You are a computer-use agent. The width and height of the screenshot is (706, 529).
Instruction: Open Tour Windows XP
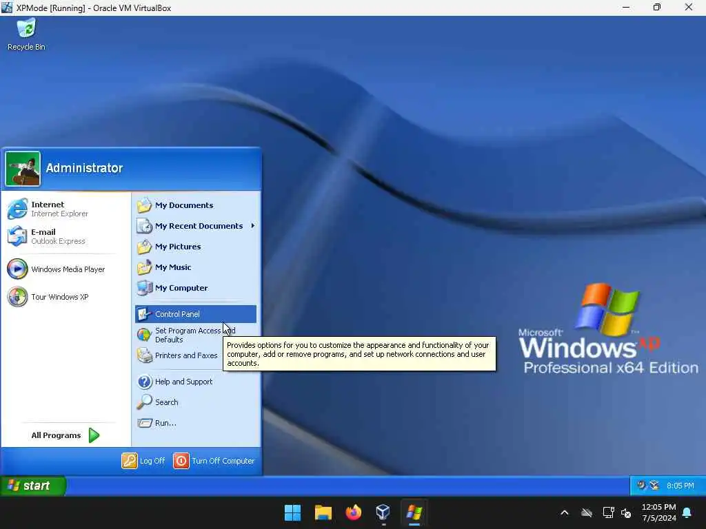tap(48, 297)
